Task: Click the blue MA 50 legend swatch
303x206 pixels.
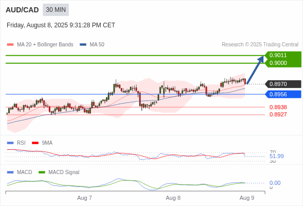Action: (83, 45)
